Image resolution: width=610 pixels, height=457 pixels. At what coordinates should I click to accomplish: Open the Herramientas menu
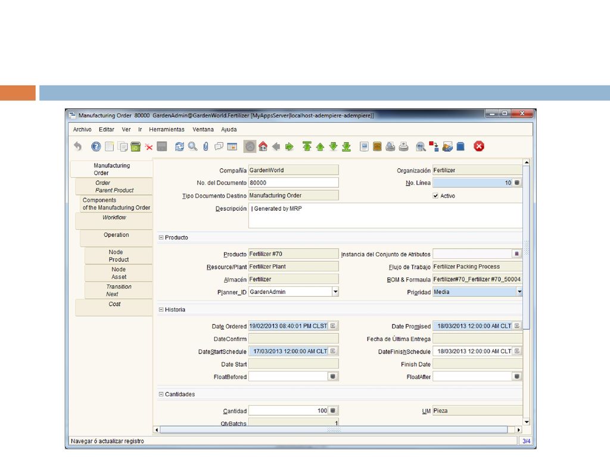[167, 129]
